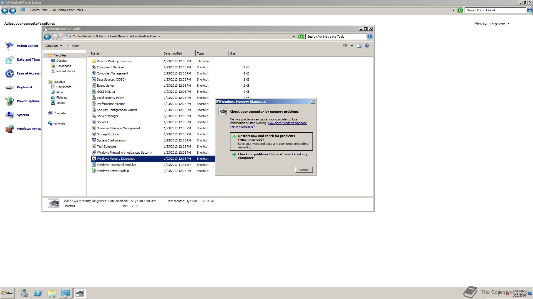Open the System icon in Control Panel
This screenshot has width=533, height=299.
click(x=10, y=115)
